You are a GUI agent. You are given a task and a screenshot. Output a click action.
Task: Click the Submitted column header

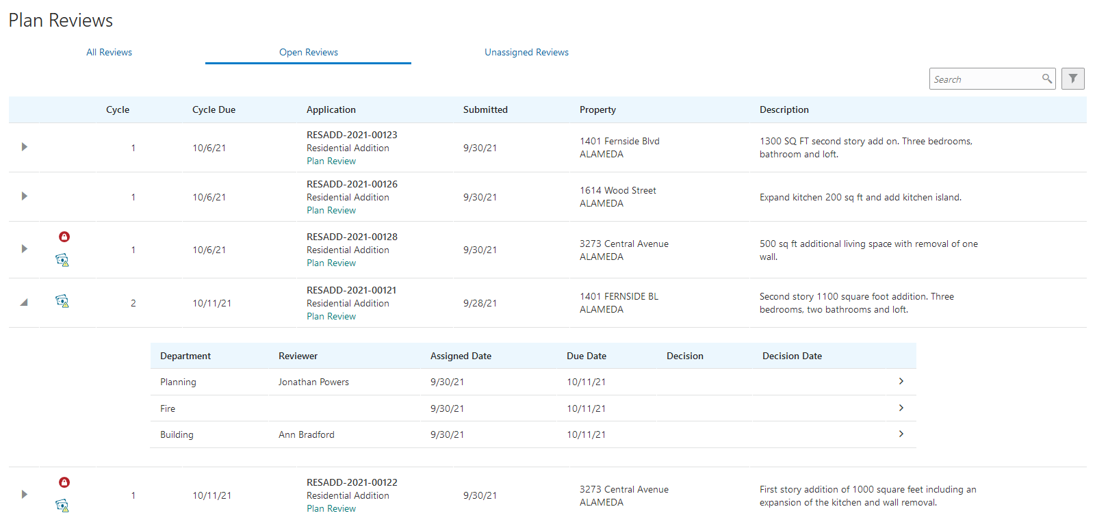pyautogui.click(x=485, y=109)
